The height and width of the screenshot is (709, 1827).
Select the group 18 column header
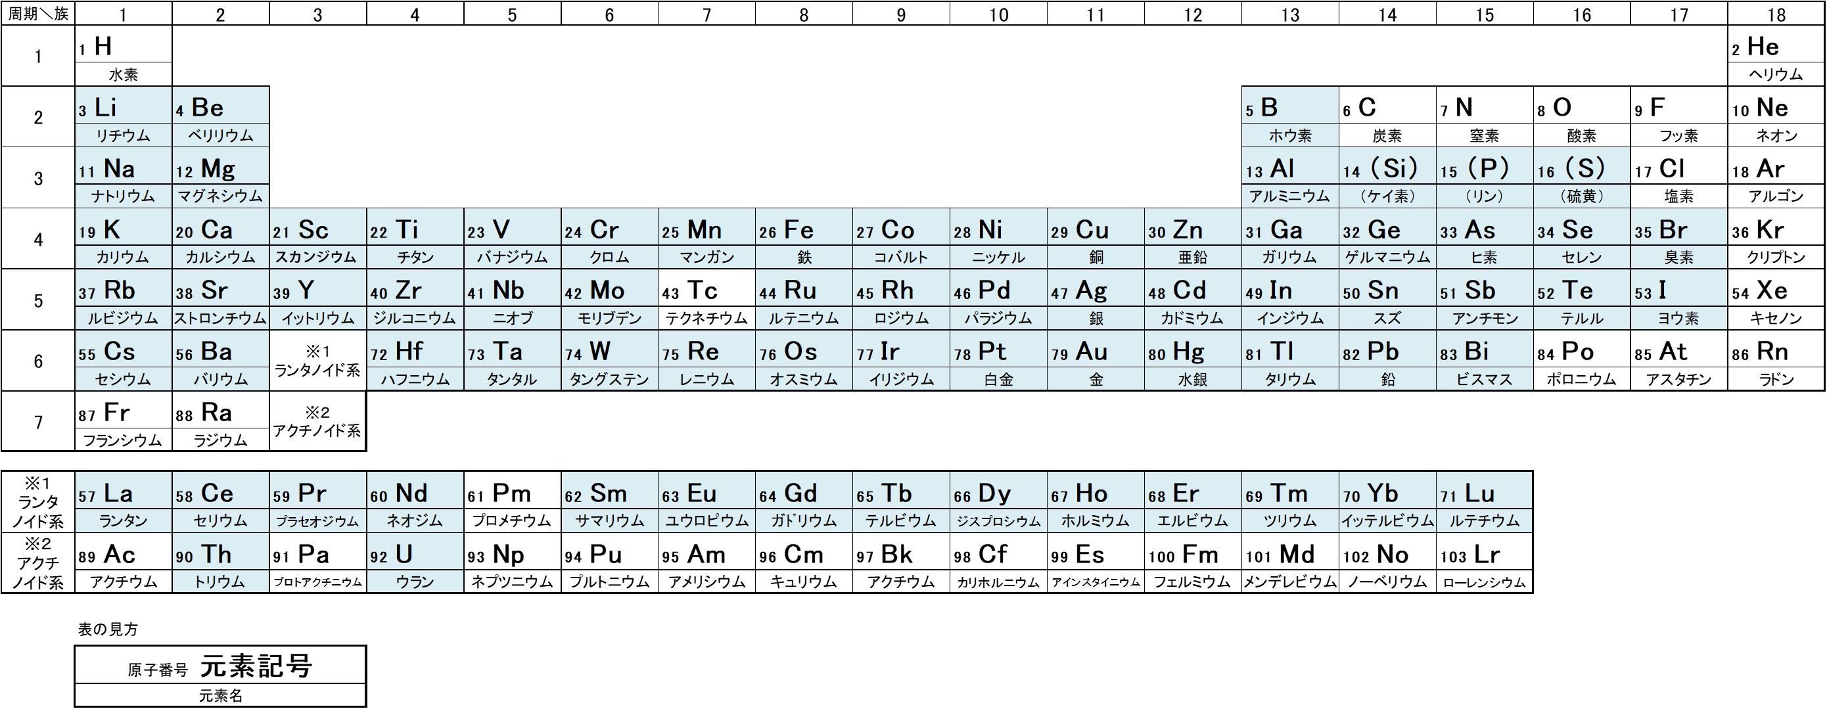[x=1776, y=14]
